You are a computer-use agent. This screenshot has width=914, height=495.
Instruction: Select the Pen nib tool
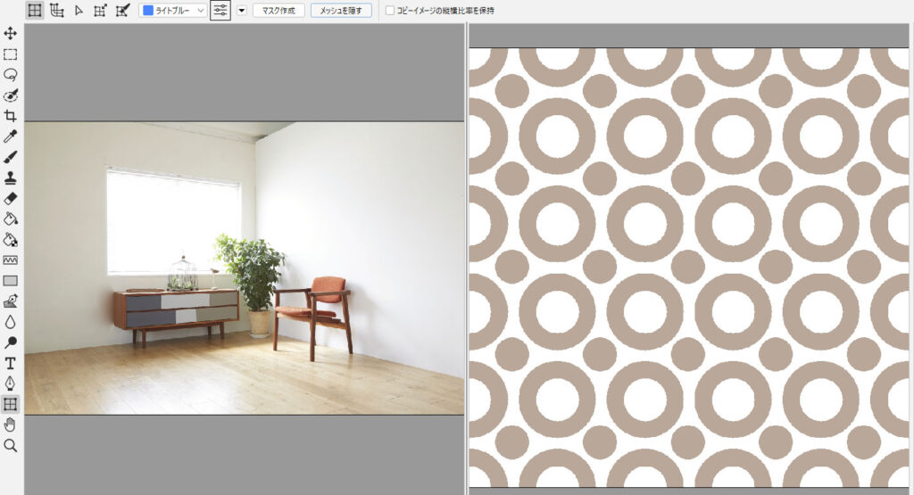pos(11,384)
